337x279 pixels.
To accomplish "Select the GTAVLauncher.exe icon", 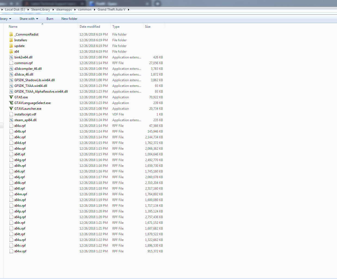I will coord(11,108).
